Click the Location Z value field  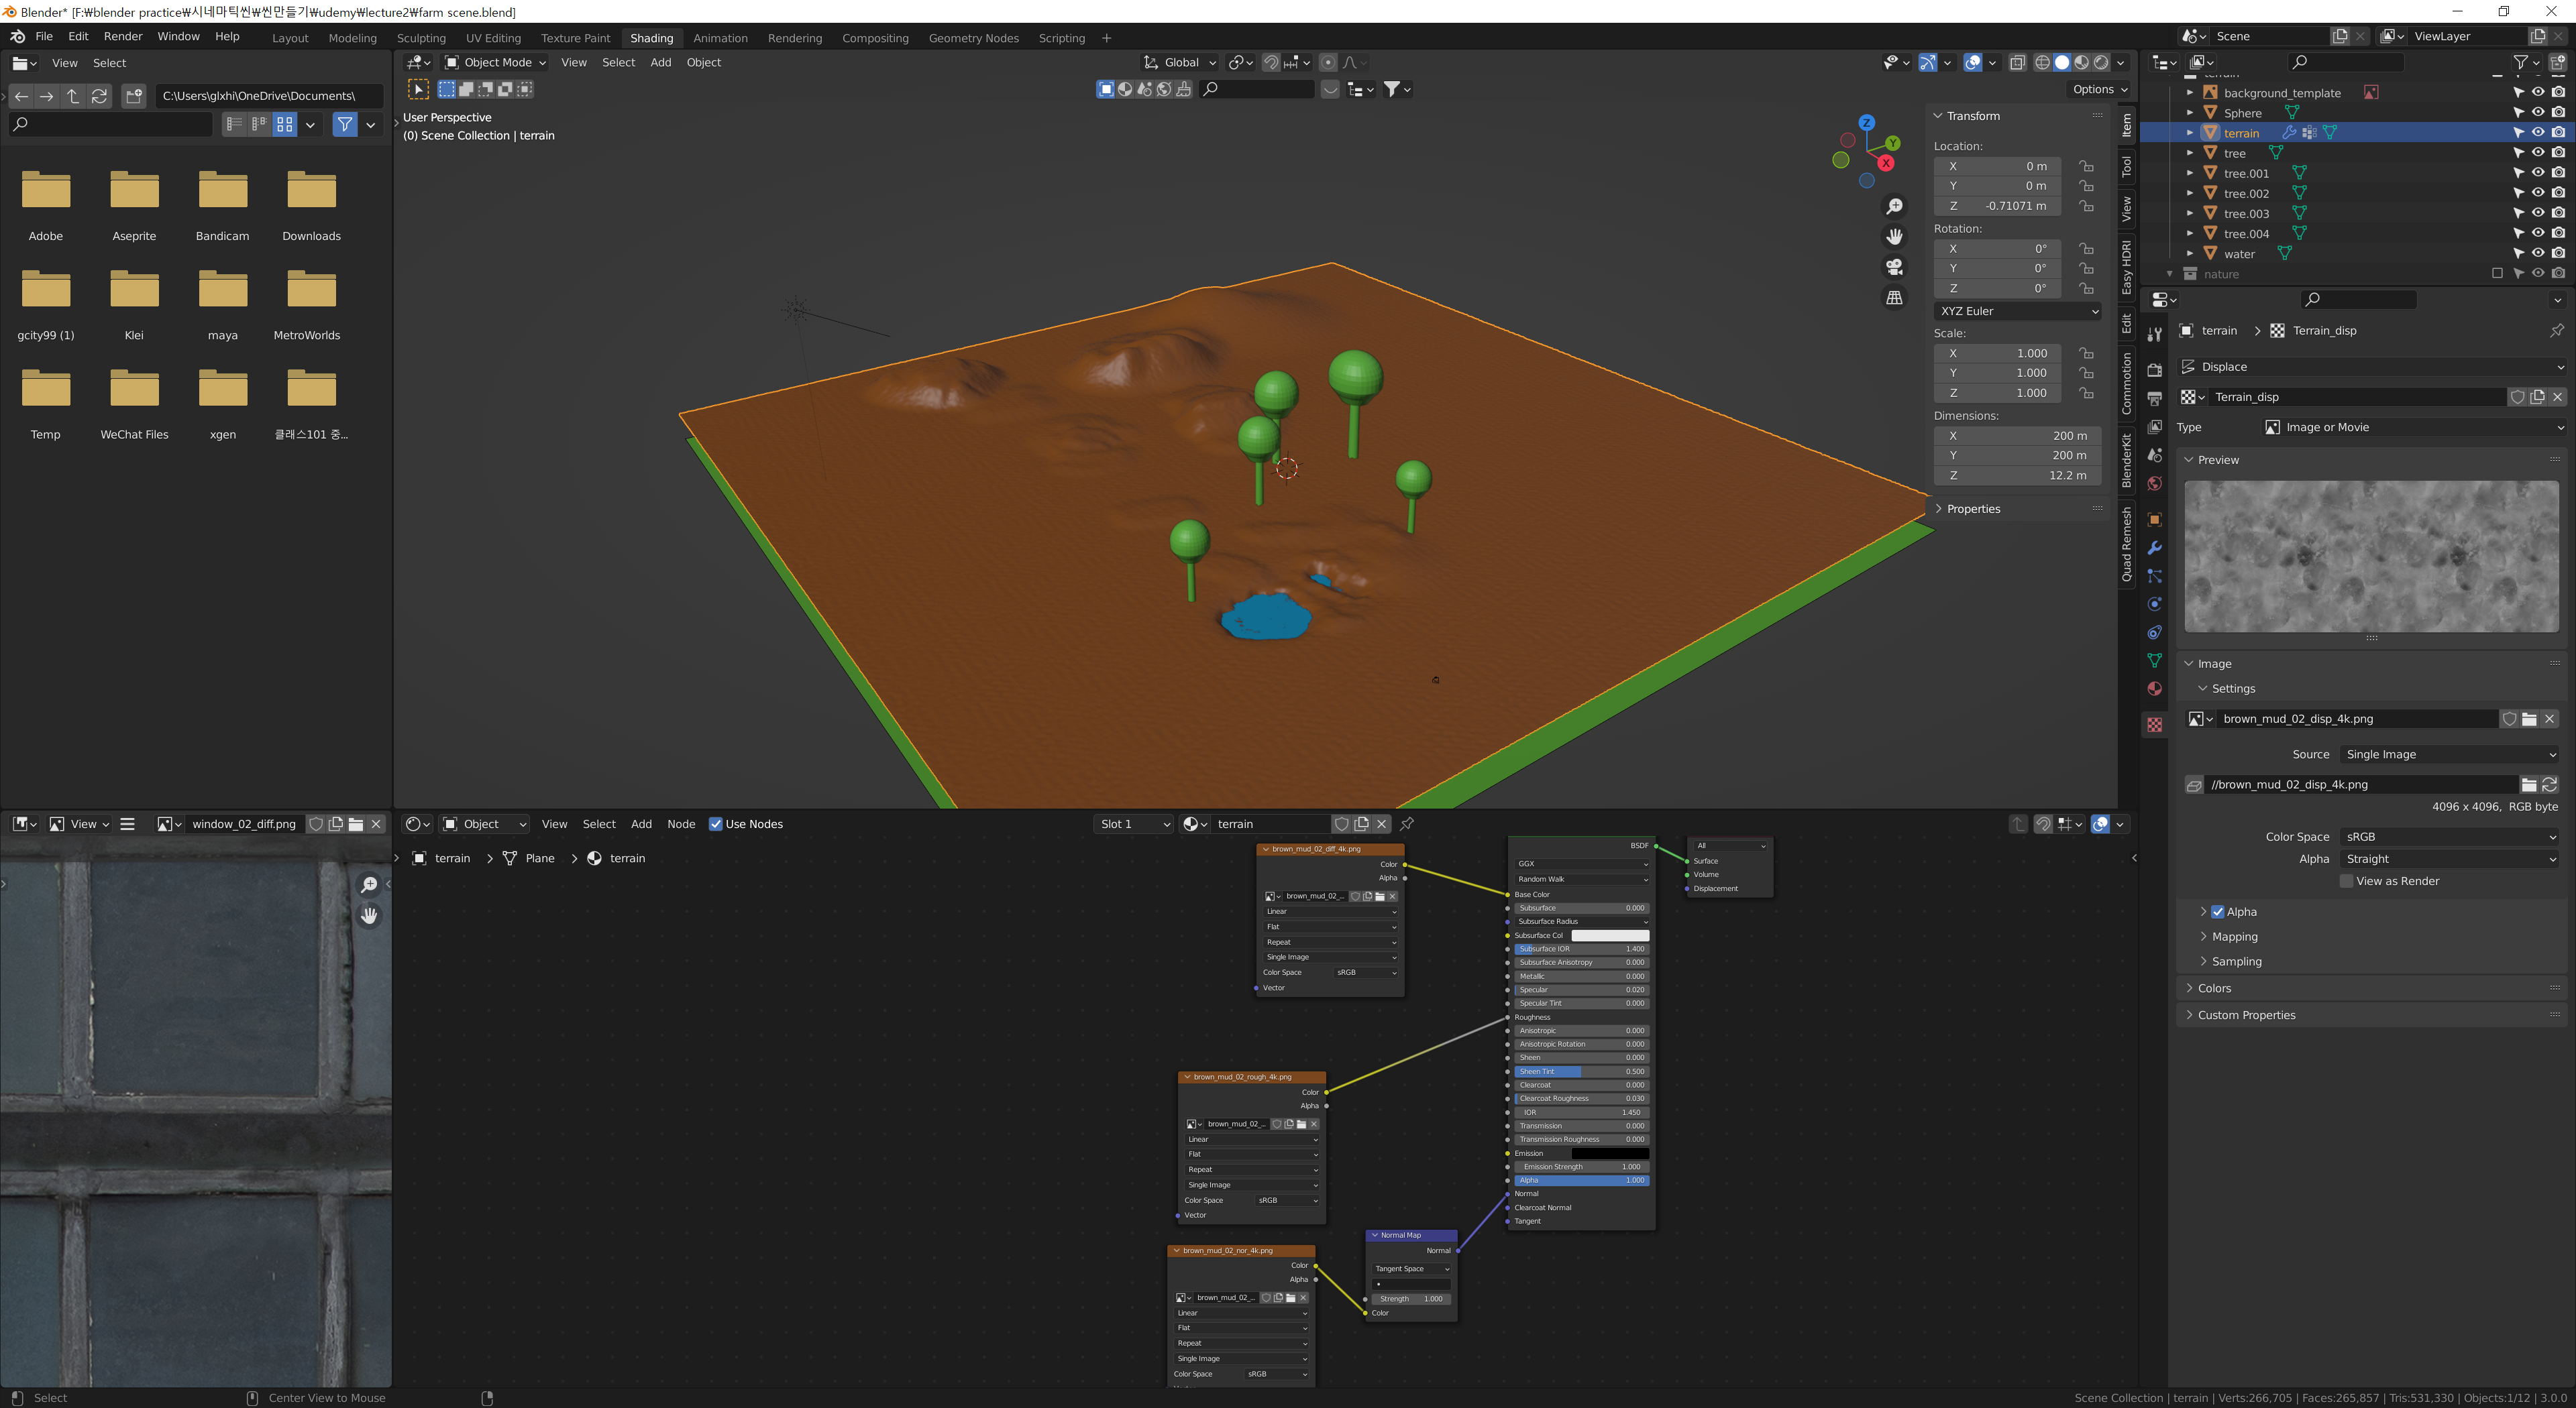[1996, 206]
